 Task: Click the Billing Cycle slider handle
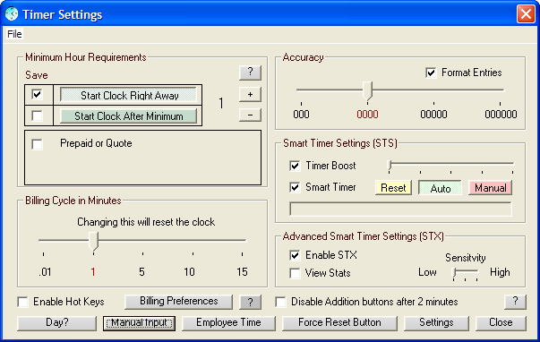[x=93, y=242]
